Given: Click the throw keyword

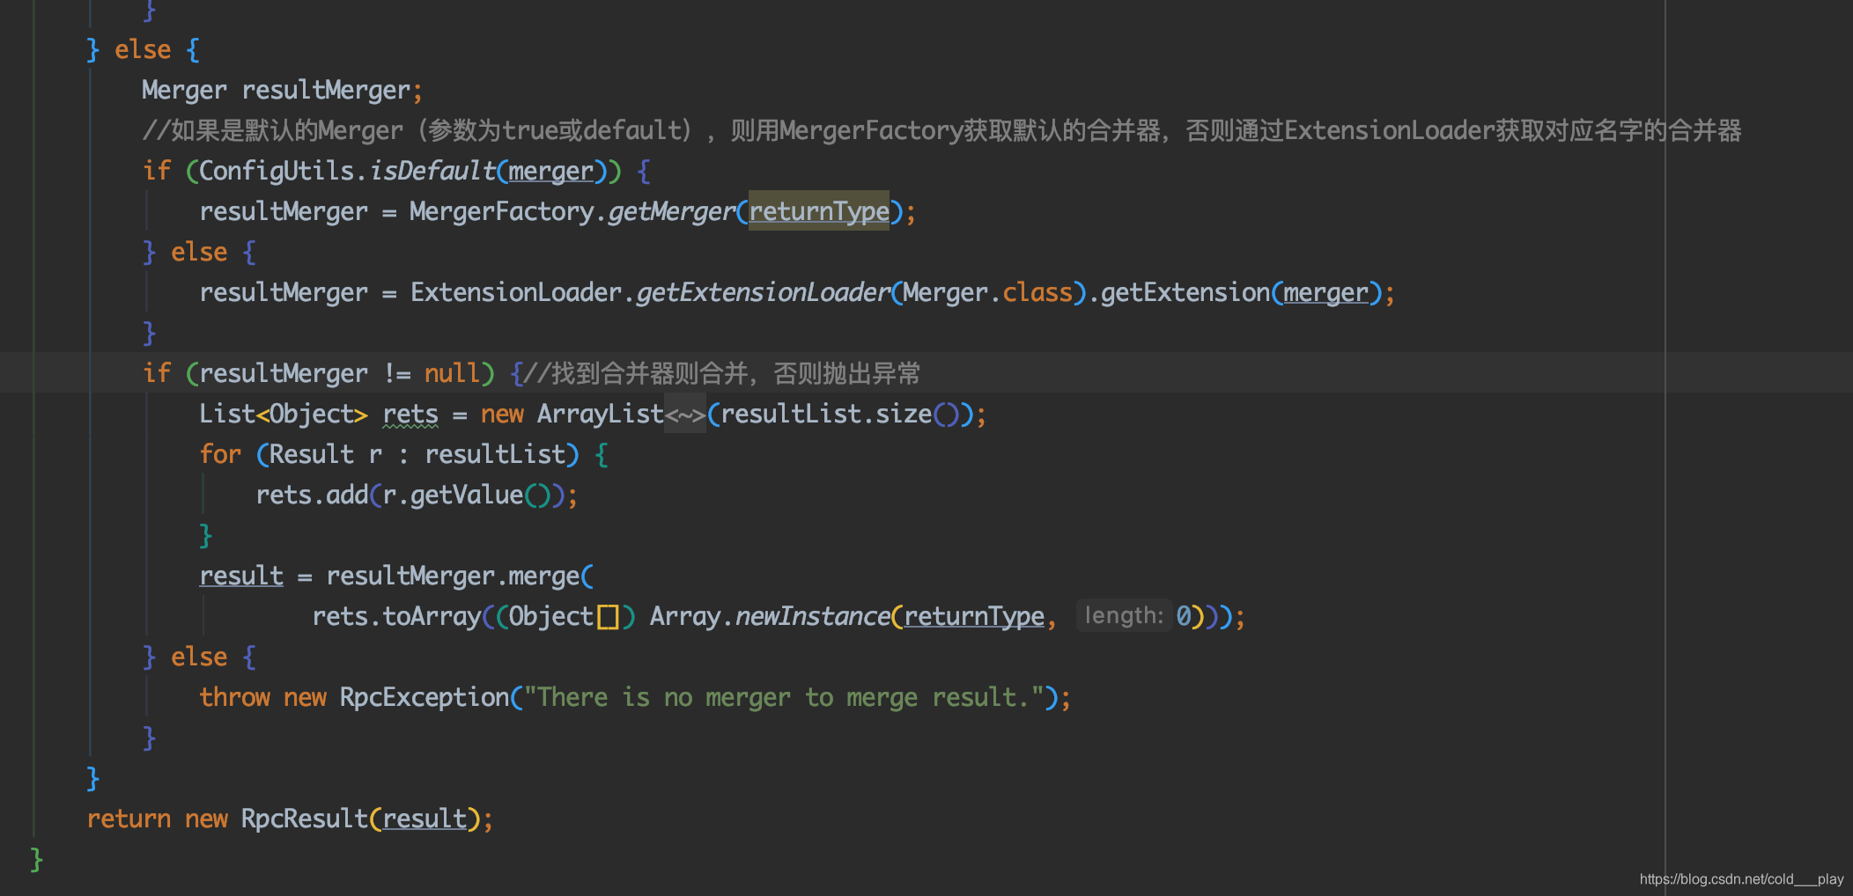Looking at the screenshot, I should [234, 697].
